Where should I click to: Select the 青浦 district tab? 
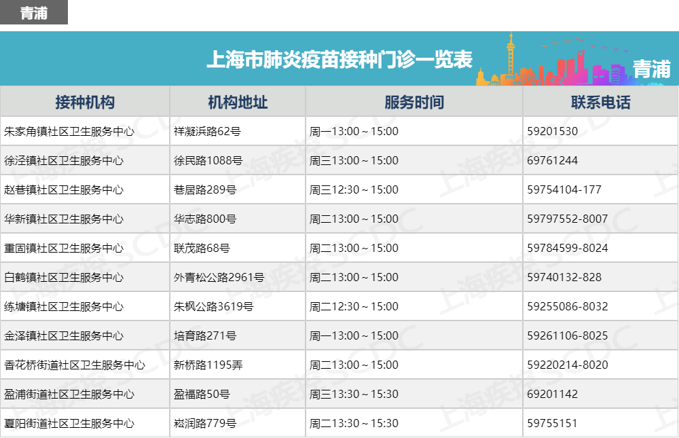click(x=34, y=13)
